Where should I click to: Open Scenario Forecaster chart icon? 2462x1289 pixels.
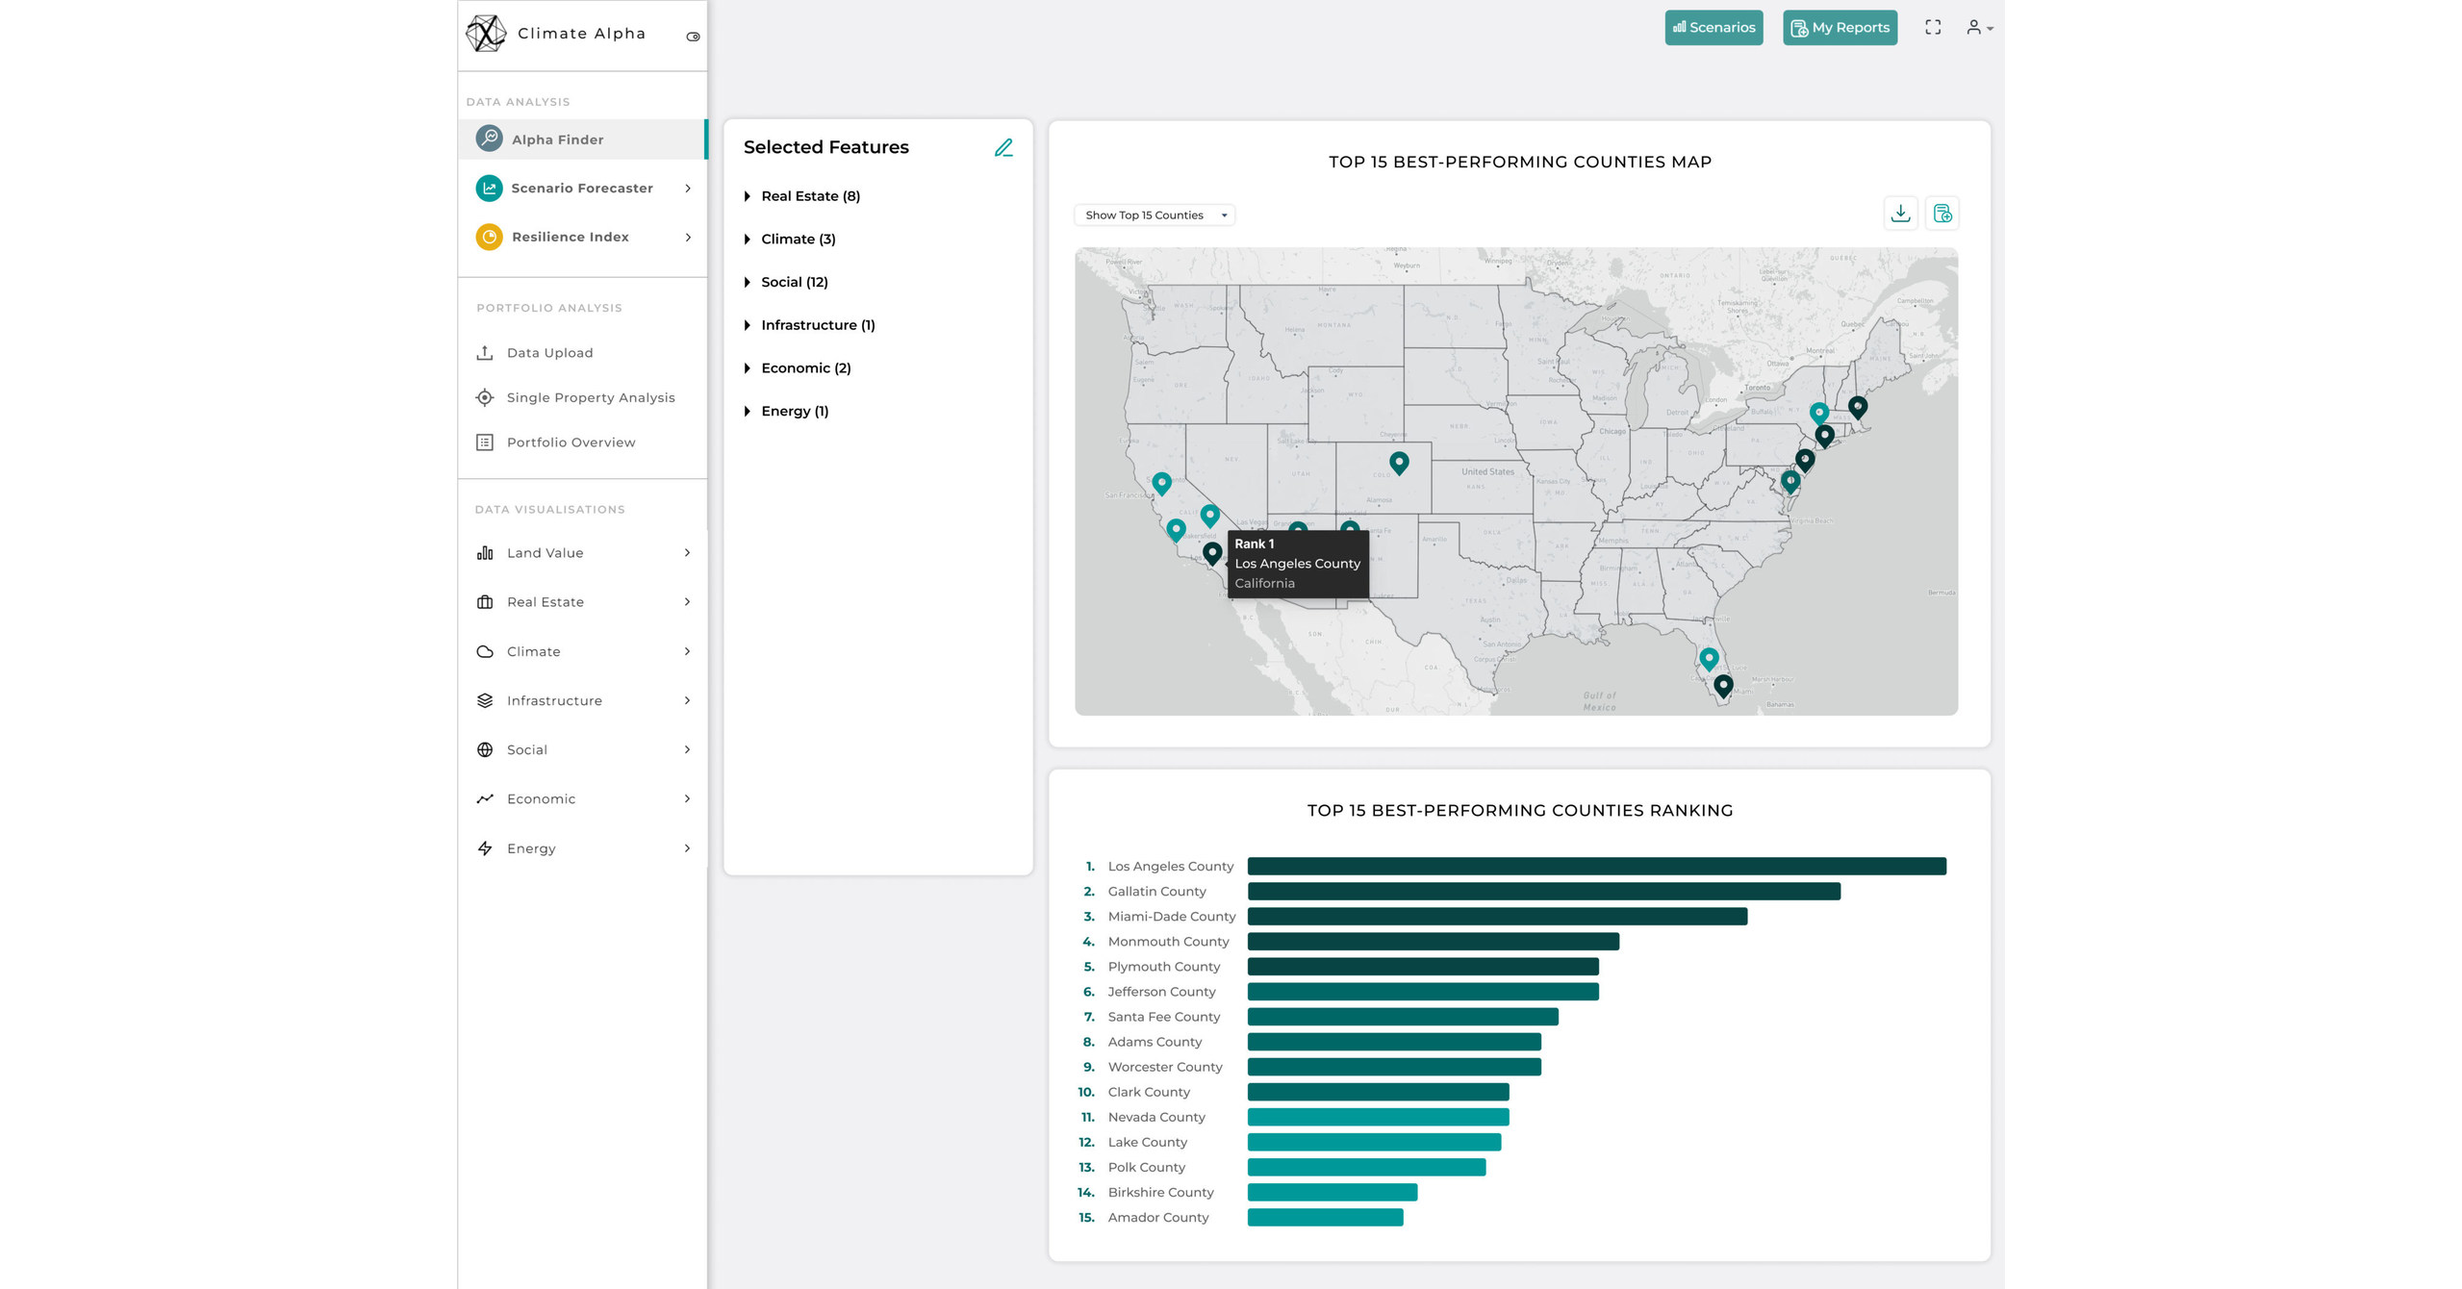coord(488,188)
